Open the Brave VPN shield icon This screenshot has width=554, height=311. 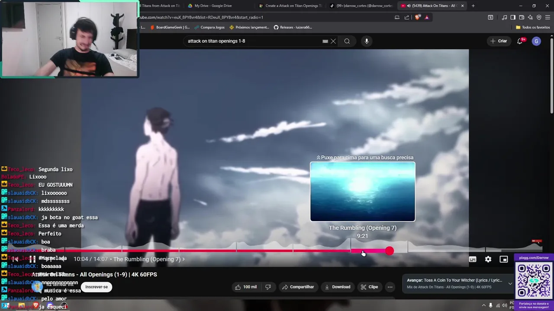click(539, 17)
